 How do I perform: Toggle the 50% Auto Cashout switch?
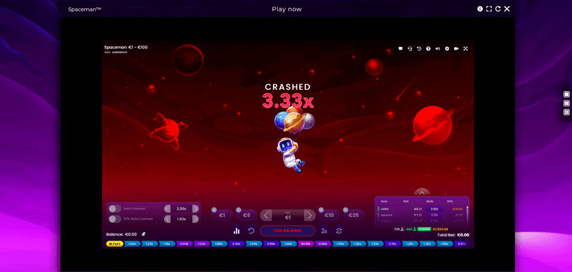115,219
